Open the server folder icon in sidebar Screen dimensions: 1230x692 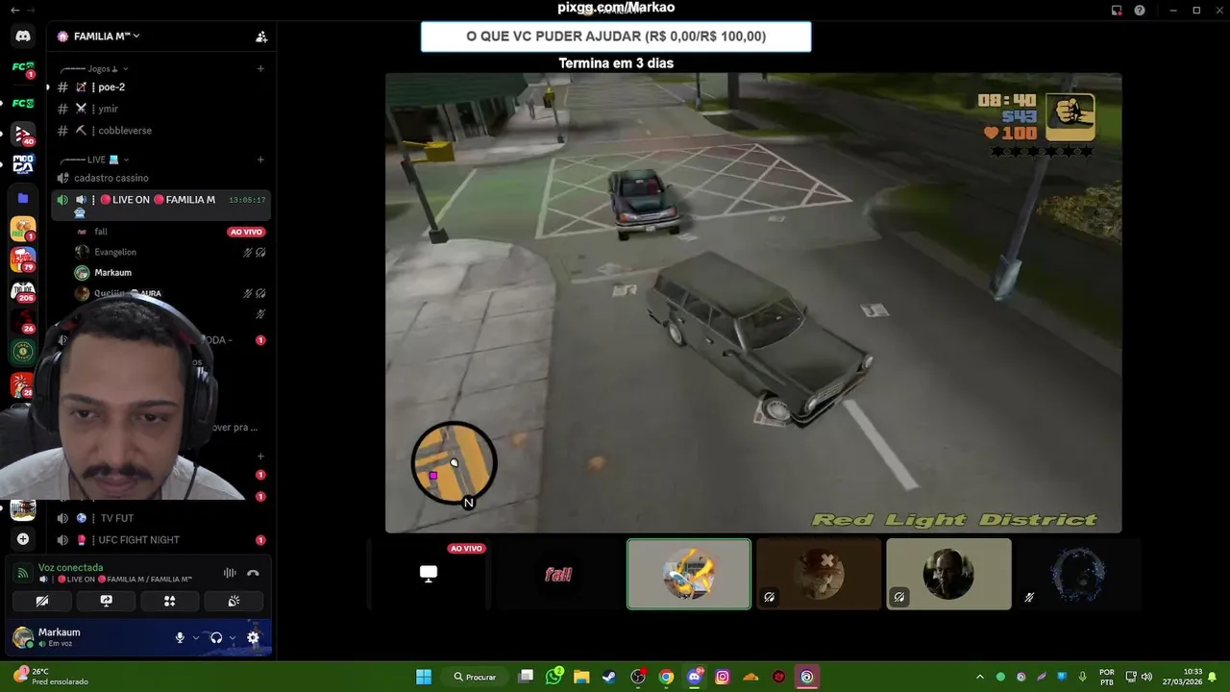tap(23, 198)
